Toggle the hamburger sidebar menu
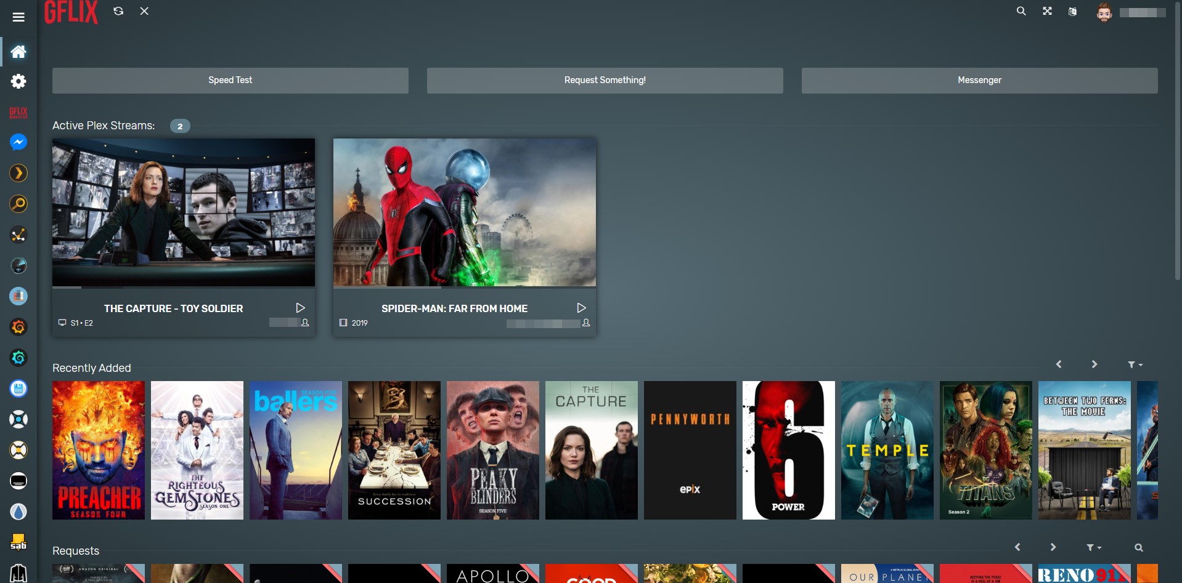The image size is (1182, 583). pyautogui.click(x=18, y=17)
